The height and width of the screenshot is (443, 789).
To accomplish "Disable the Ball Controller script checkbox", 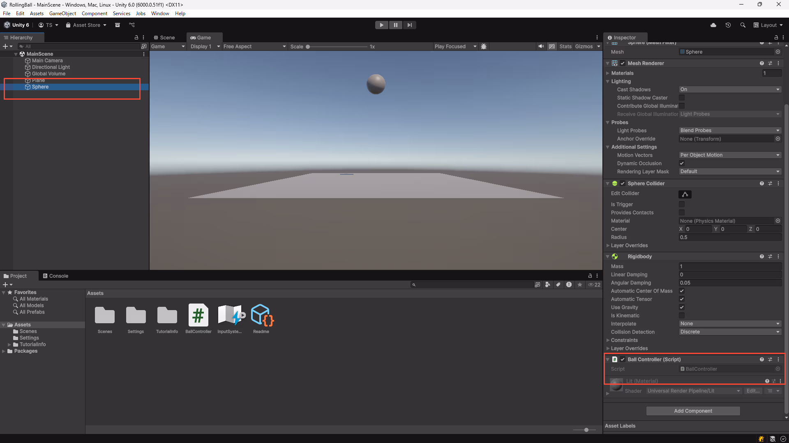I will (x=623, y=359).
